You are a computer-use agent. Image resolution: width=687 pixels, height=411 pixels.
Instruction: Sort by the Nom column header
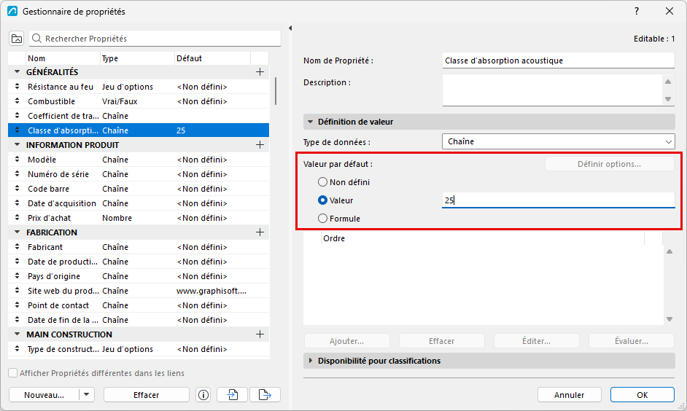63,58
